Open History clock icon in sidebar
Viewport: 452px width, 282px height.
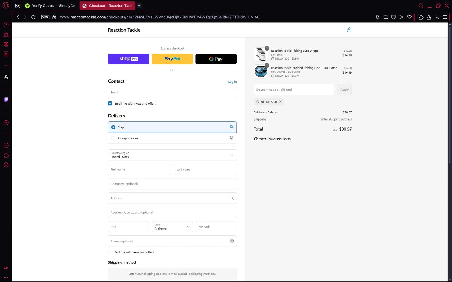click(x=6, y=146)
